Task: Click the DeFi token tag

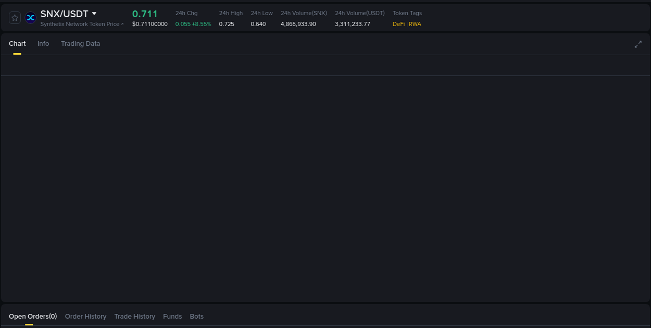Action: 398,23
